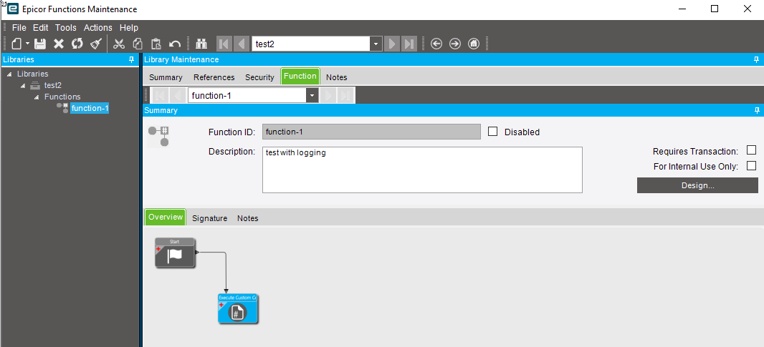This screenshot has width=764, height=347.
Task: Click the function-1 selector text field
Action: coord(247,95)
